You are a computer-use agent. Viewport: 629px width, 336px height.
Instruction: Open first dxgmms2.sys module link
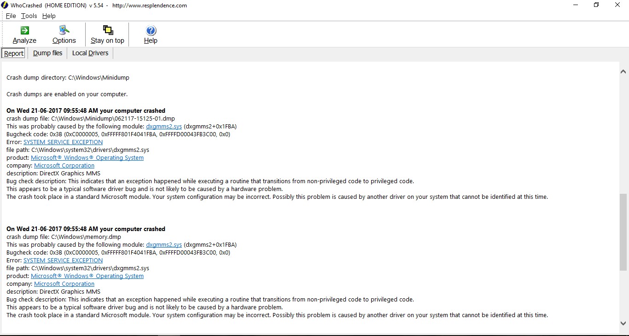pyautogui.click(x=164, y=127)
